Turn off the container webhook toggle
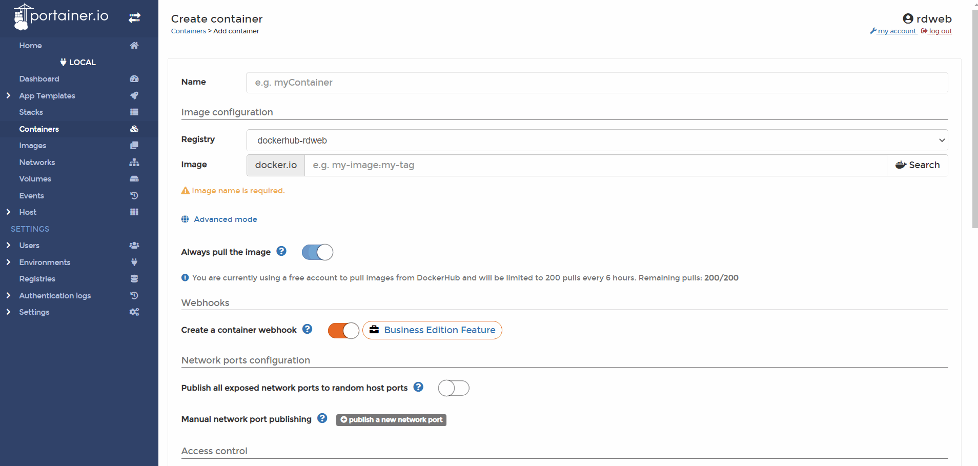This screenshot has width=978, height=466. [x=343, y=330]
